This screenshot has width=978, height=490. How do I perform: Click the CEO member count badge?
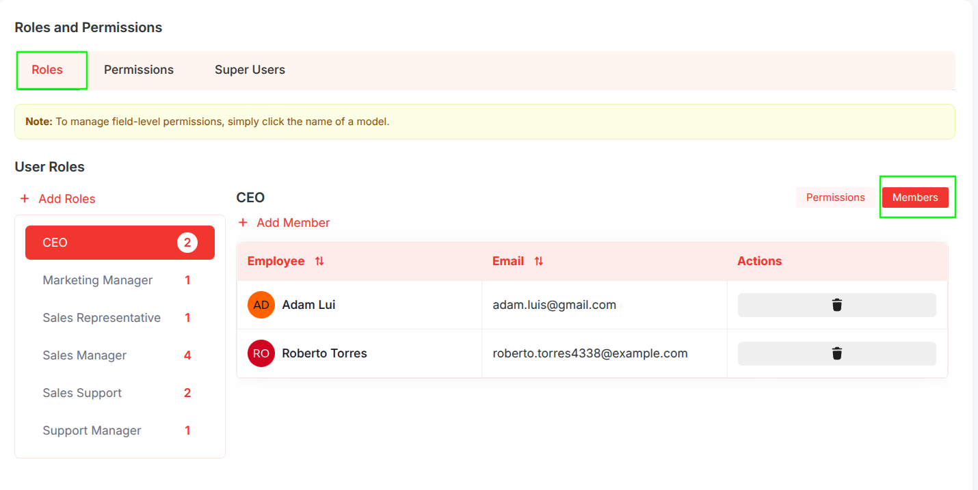coord(187,243)
